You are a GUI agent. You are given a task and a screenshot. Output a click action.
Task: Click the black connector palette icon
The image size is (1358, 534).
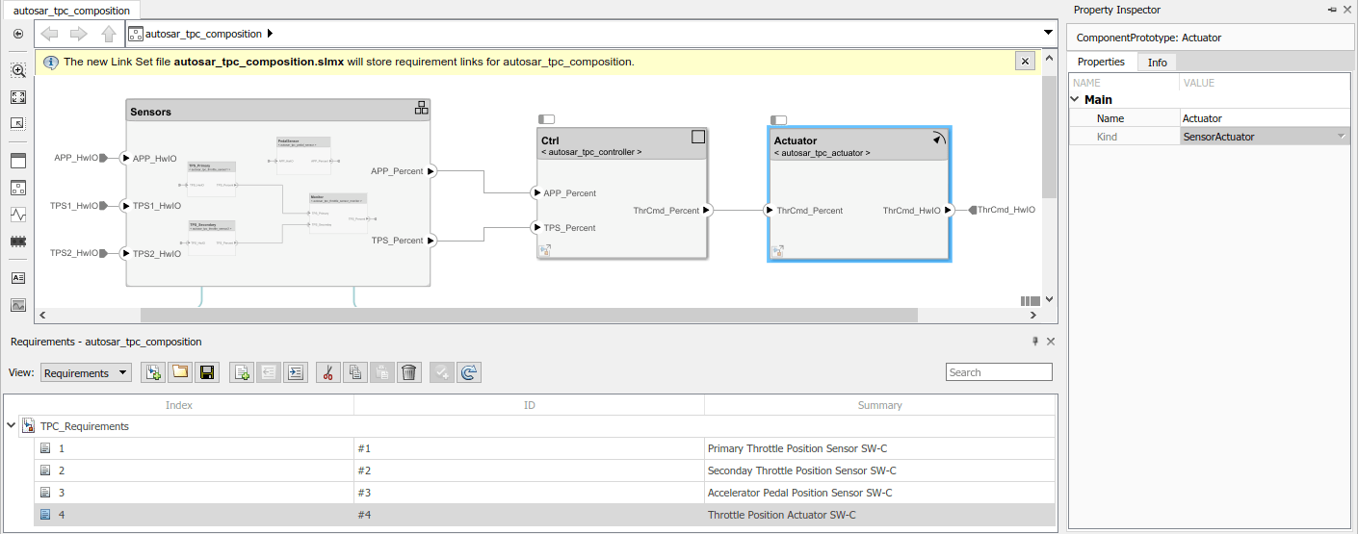(18, 241)
